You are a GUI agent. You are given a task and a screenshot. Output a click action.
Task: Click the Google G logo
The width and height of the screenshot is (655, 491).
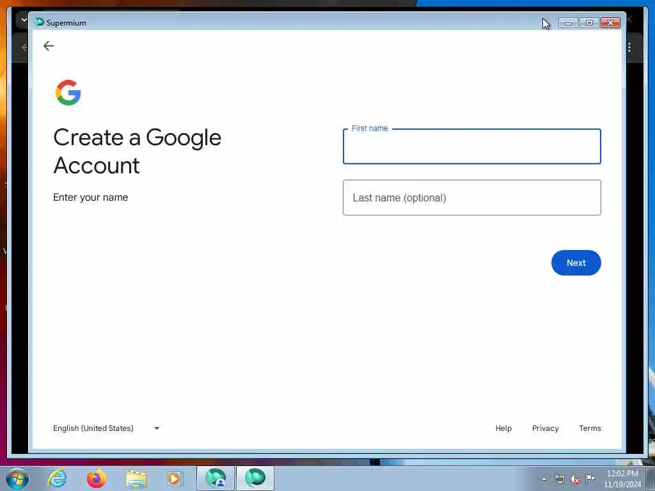pyautogui.click(x=68, y=93)
